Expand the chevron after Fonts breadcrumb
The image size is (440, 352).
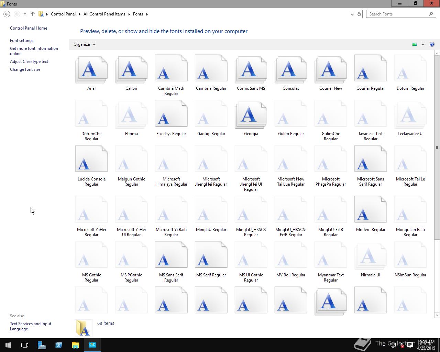pos(147,14)
